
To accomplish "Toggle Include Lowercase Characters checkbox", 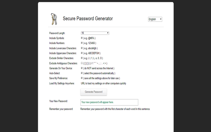I will (82, 48).
